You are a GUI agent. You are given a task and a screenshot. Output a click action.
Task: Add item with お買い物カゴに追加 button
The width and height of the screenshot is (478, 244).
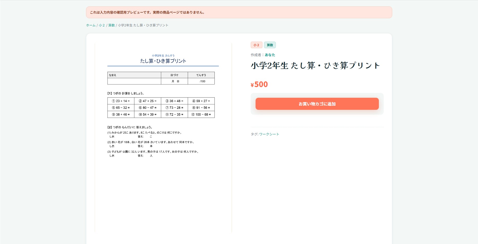tap(317, 104)
